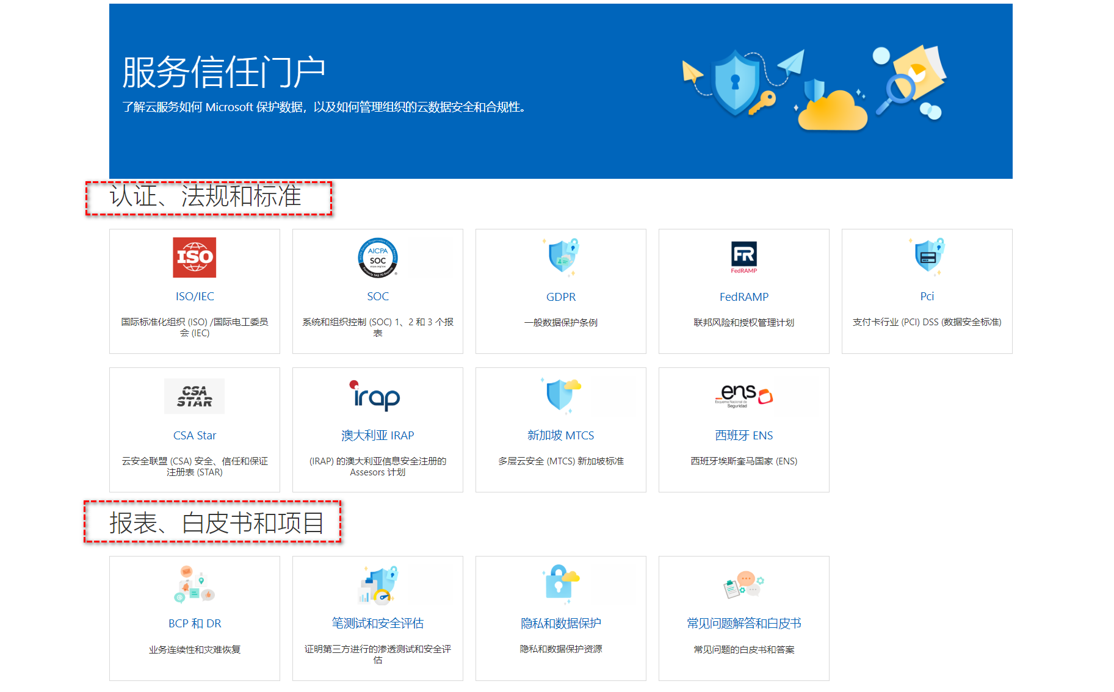Open the 西班牙 ENS link
The width and height of the screenshot is (1114, 692).
(744, 436)
